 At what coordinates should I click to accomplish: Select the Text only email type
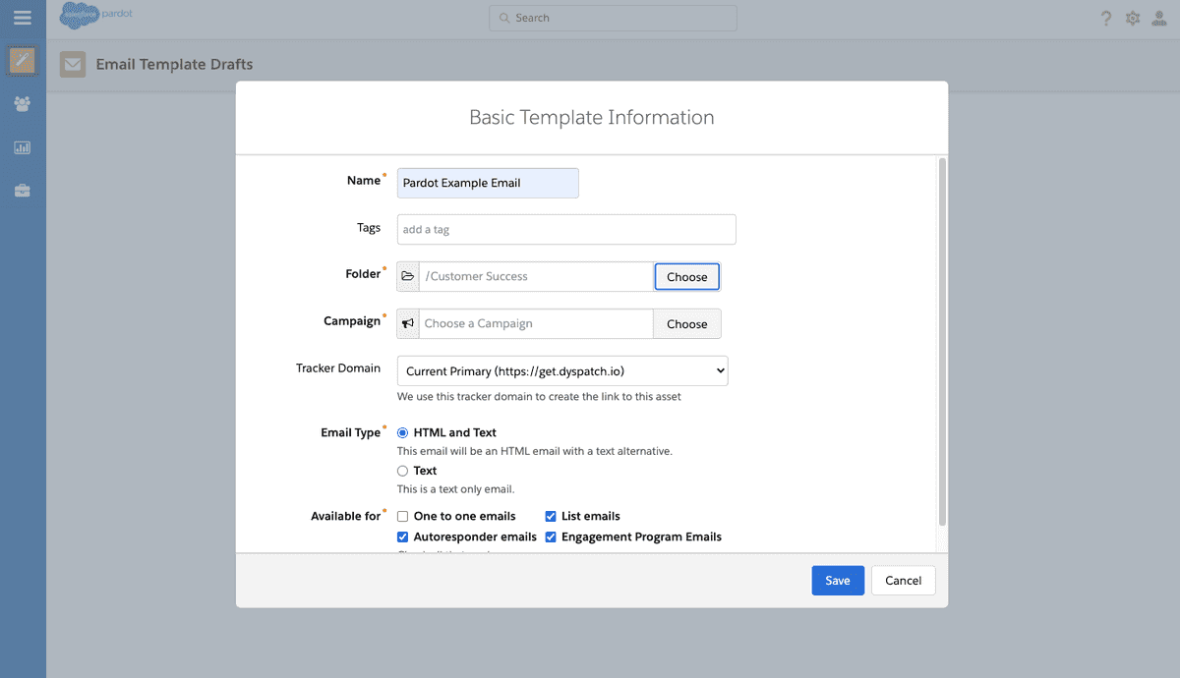pyautogui.click(x=403, y=471)
